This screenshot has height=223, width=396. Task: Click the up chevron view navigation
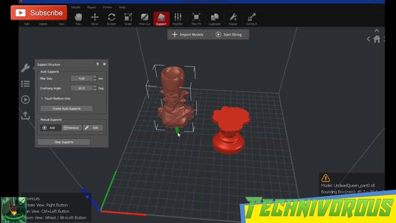point(377,30)
